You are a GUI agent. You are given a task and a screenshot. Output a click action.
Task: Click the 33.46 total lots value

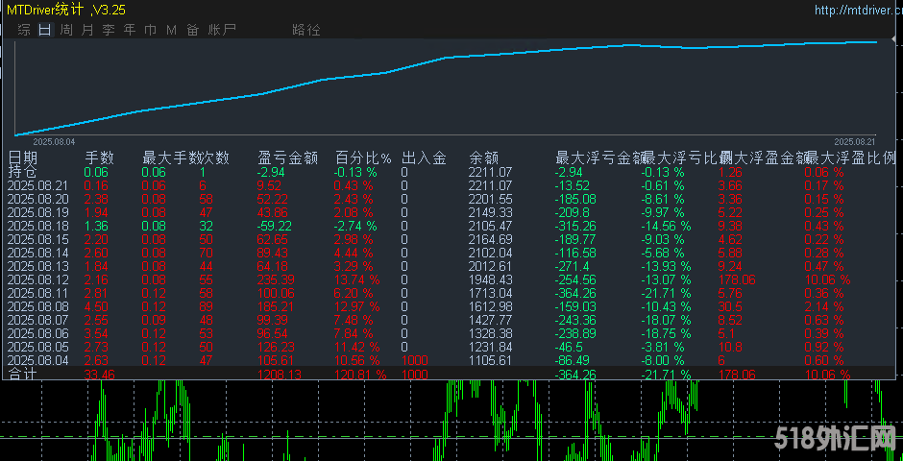pyautogui.click(x=100, y=375)
